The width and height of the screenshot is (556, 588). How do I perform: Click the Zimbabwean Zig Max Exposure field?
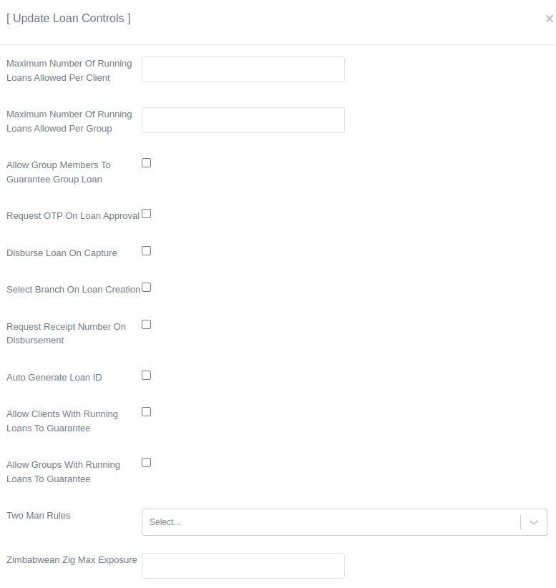point(243,566)
